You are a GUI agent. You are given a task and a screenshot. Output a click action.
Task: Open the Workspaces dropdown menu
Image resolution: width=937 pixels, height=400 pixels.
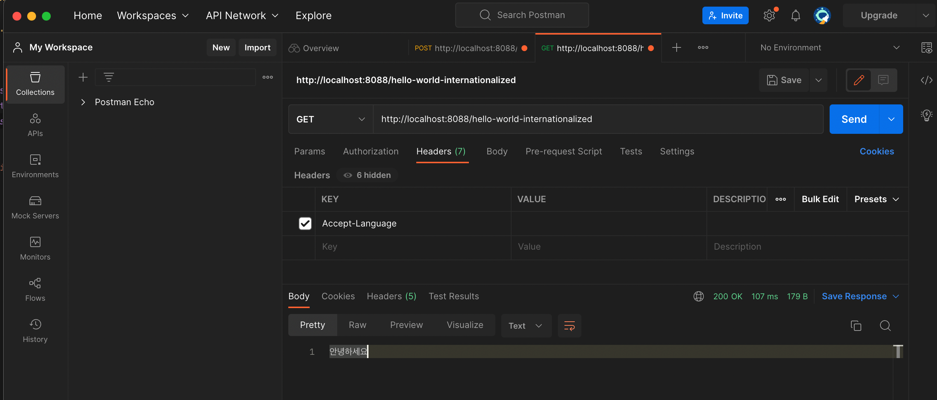click(153, 15)
